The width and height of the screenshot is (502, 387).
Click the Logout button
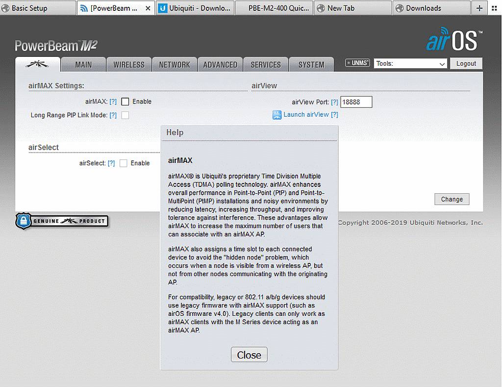[466, 63]
